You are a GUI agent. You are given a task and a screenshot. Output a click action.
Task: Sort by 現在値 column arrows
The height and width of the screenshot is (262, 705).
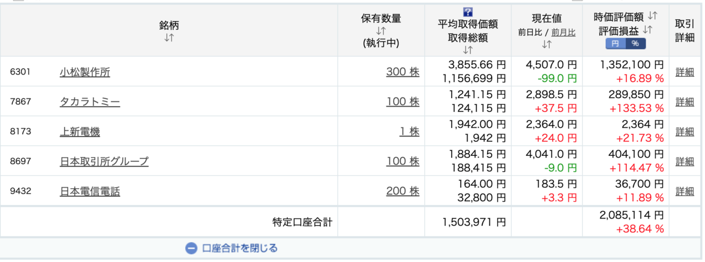[x=547, y=44]
